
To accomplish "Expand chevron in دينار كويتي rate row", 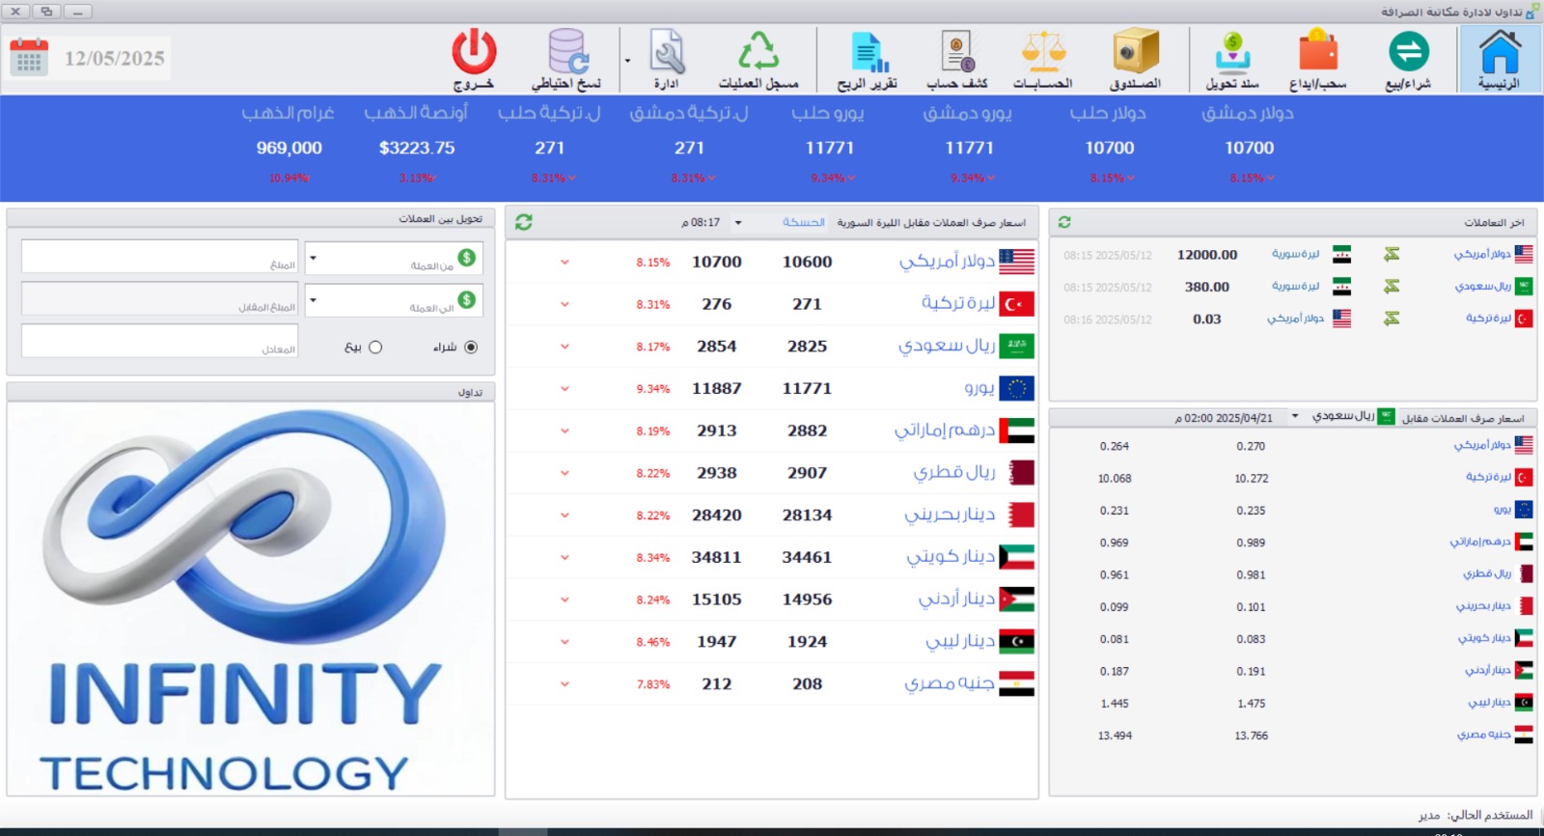I will point(565,557).
